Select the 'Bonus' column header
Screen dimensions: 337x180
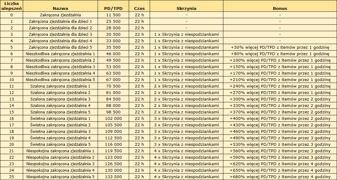tap(280, 8)
